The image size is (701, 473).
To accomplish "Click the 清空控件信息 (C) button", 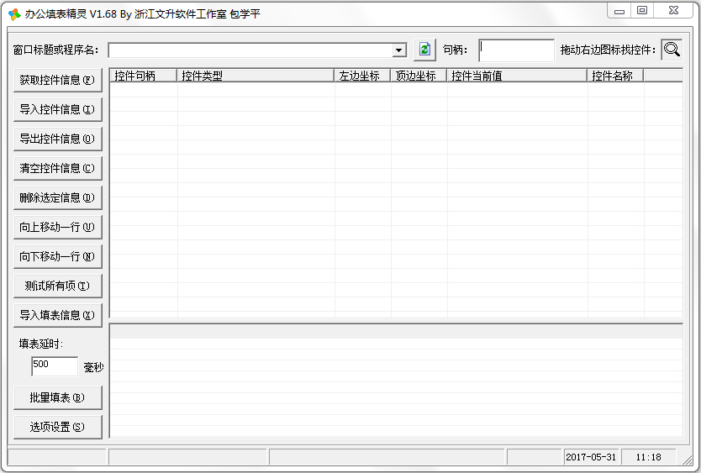I will coord(58,169).
